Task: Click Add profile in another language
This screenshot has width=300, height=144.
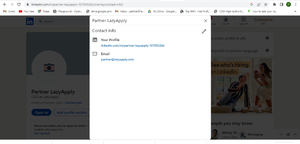Action: click(235, 51)
